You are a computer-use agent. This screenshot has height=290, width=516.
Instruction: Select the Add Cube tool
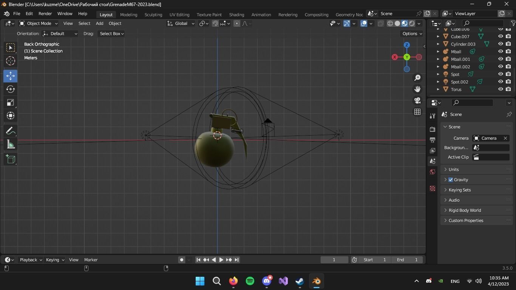point(10,159)
